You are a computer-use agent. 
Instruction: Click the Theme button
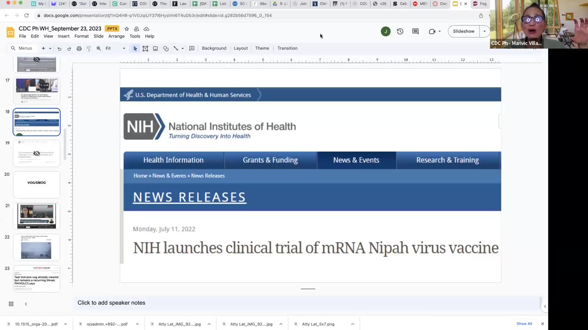[x=262, y=48]
